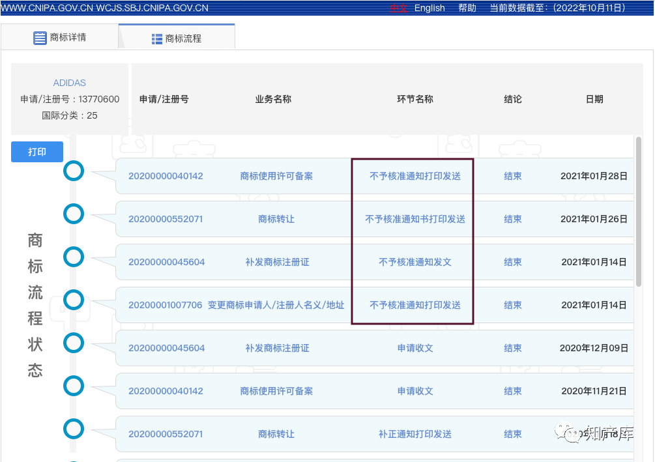The image size is (655, 462).
Task: Click the ADIDAS trademark name
Action: point(70,83)
